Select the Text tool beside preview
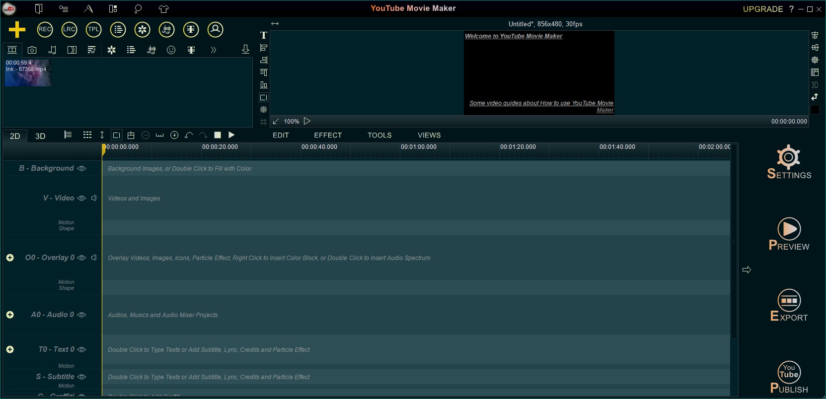This screenshot has height=399, width=826. point(264,35)
